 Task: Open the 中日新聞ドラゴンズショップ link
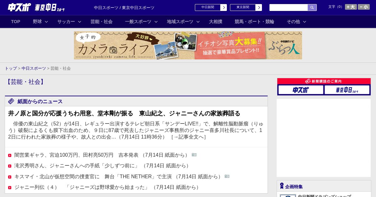324,196
